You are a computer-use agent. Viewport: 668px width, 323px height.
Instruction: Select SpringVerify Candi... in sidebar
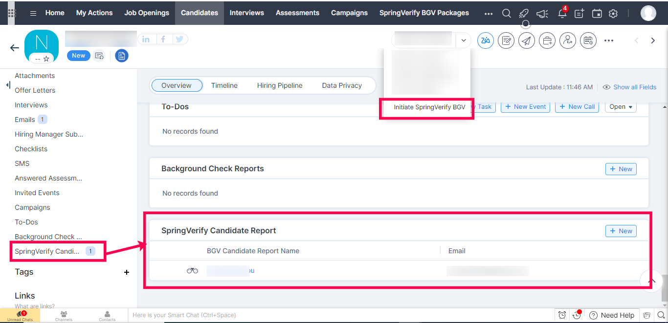point(47,251)
